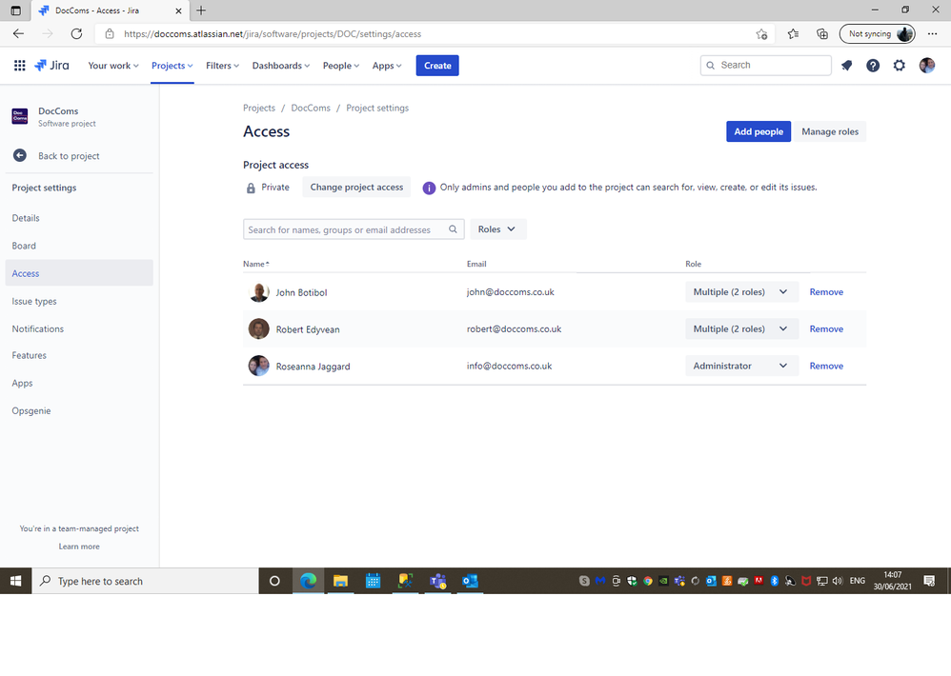Click Roseanna Jaggard's avatar

point(259,366)
